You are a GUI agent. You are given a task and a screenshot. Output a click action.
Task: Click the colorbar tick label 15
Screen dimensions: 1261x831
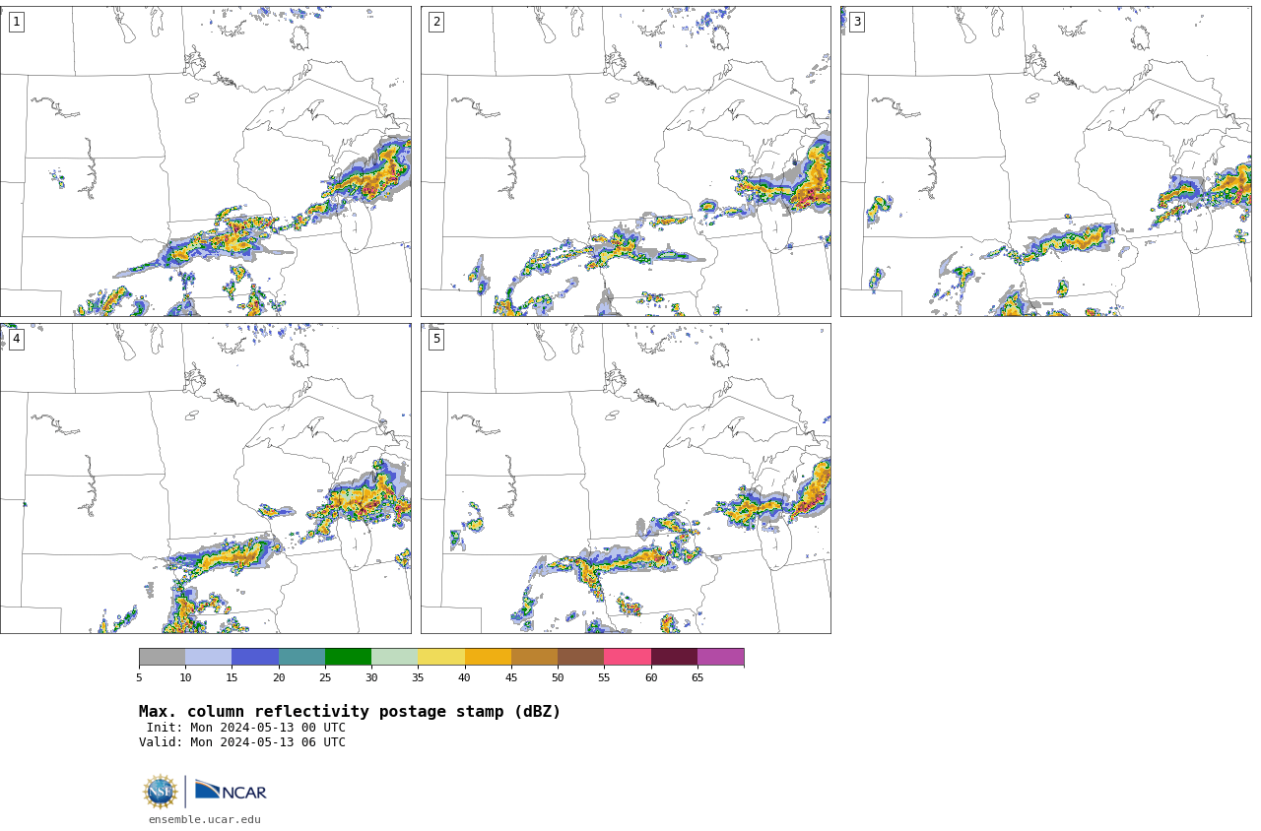coord(232,677)
